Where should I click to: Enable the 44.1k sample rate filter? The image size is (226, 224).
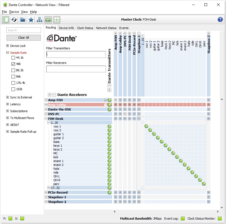(13, 58)
